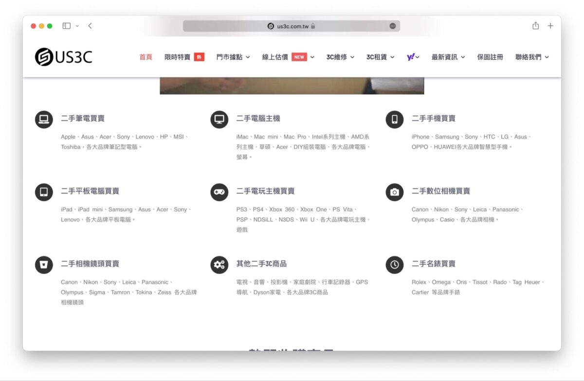Click the description starting with iMac、Mac mini
This screenshot has width=584, height=381.
point(304,147)
